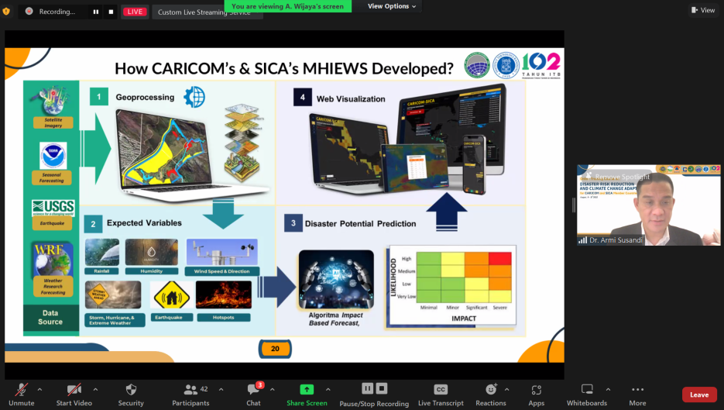Expand audio options arrow next to Unmute

39,389
